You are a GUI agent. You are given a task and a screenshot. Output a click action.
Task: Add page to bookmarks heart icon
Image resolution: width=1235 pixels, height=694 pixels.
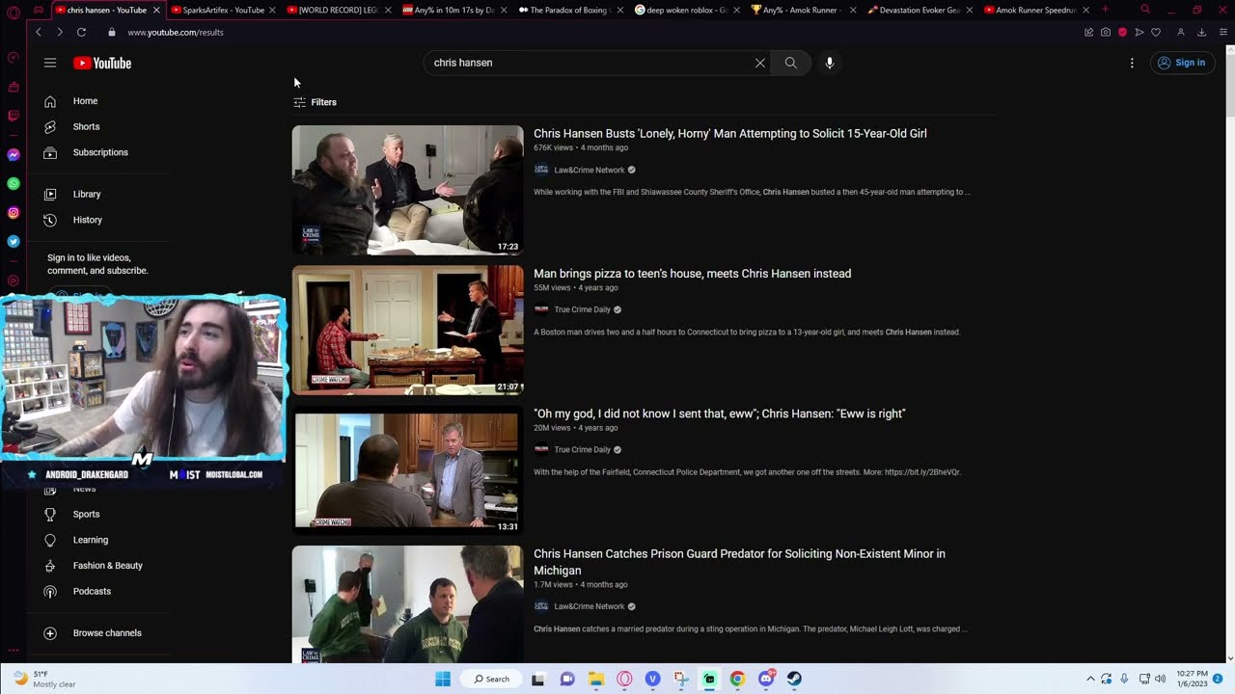point(1156,32)
